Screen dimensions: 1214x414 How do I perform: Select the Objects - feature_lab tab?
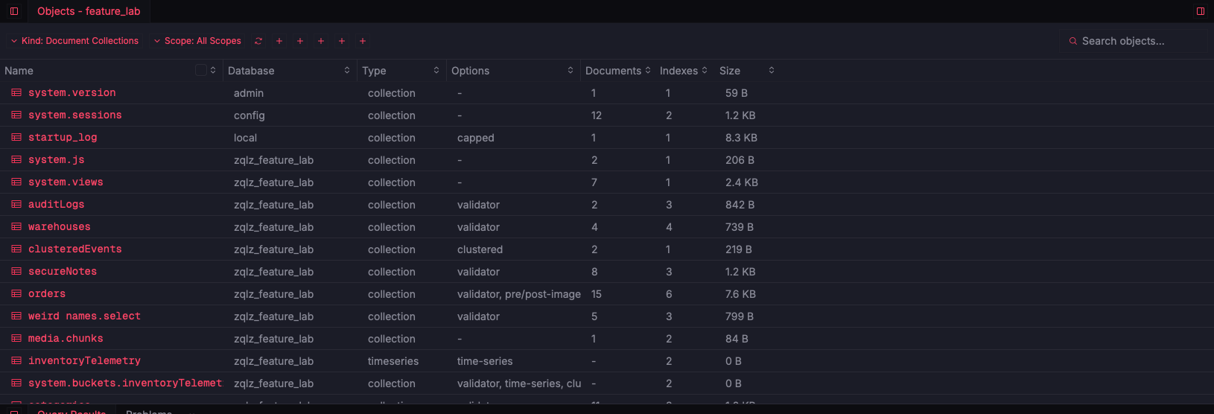[89, 11]
